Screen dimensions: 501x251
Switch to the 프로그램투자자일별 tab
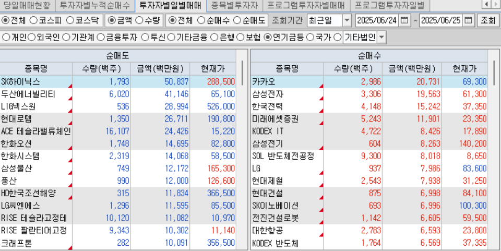[389, 5]
